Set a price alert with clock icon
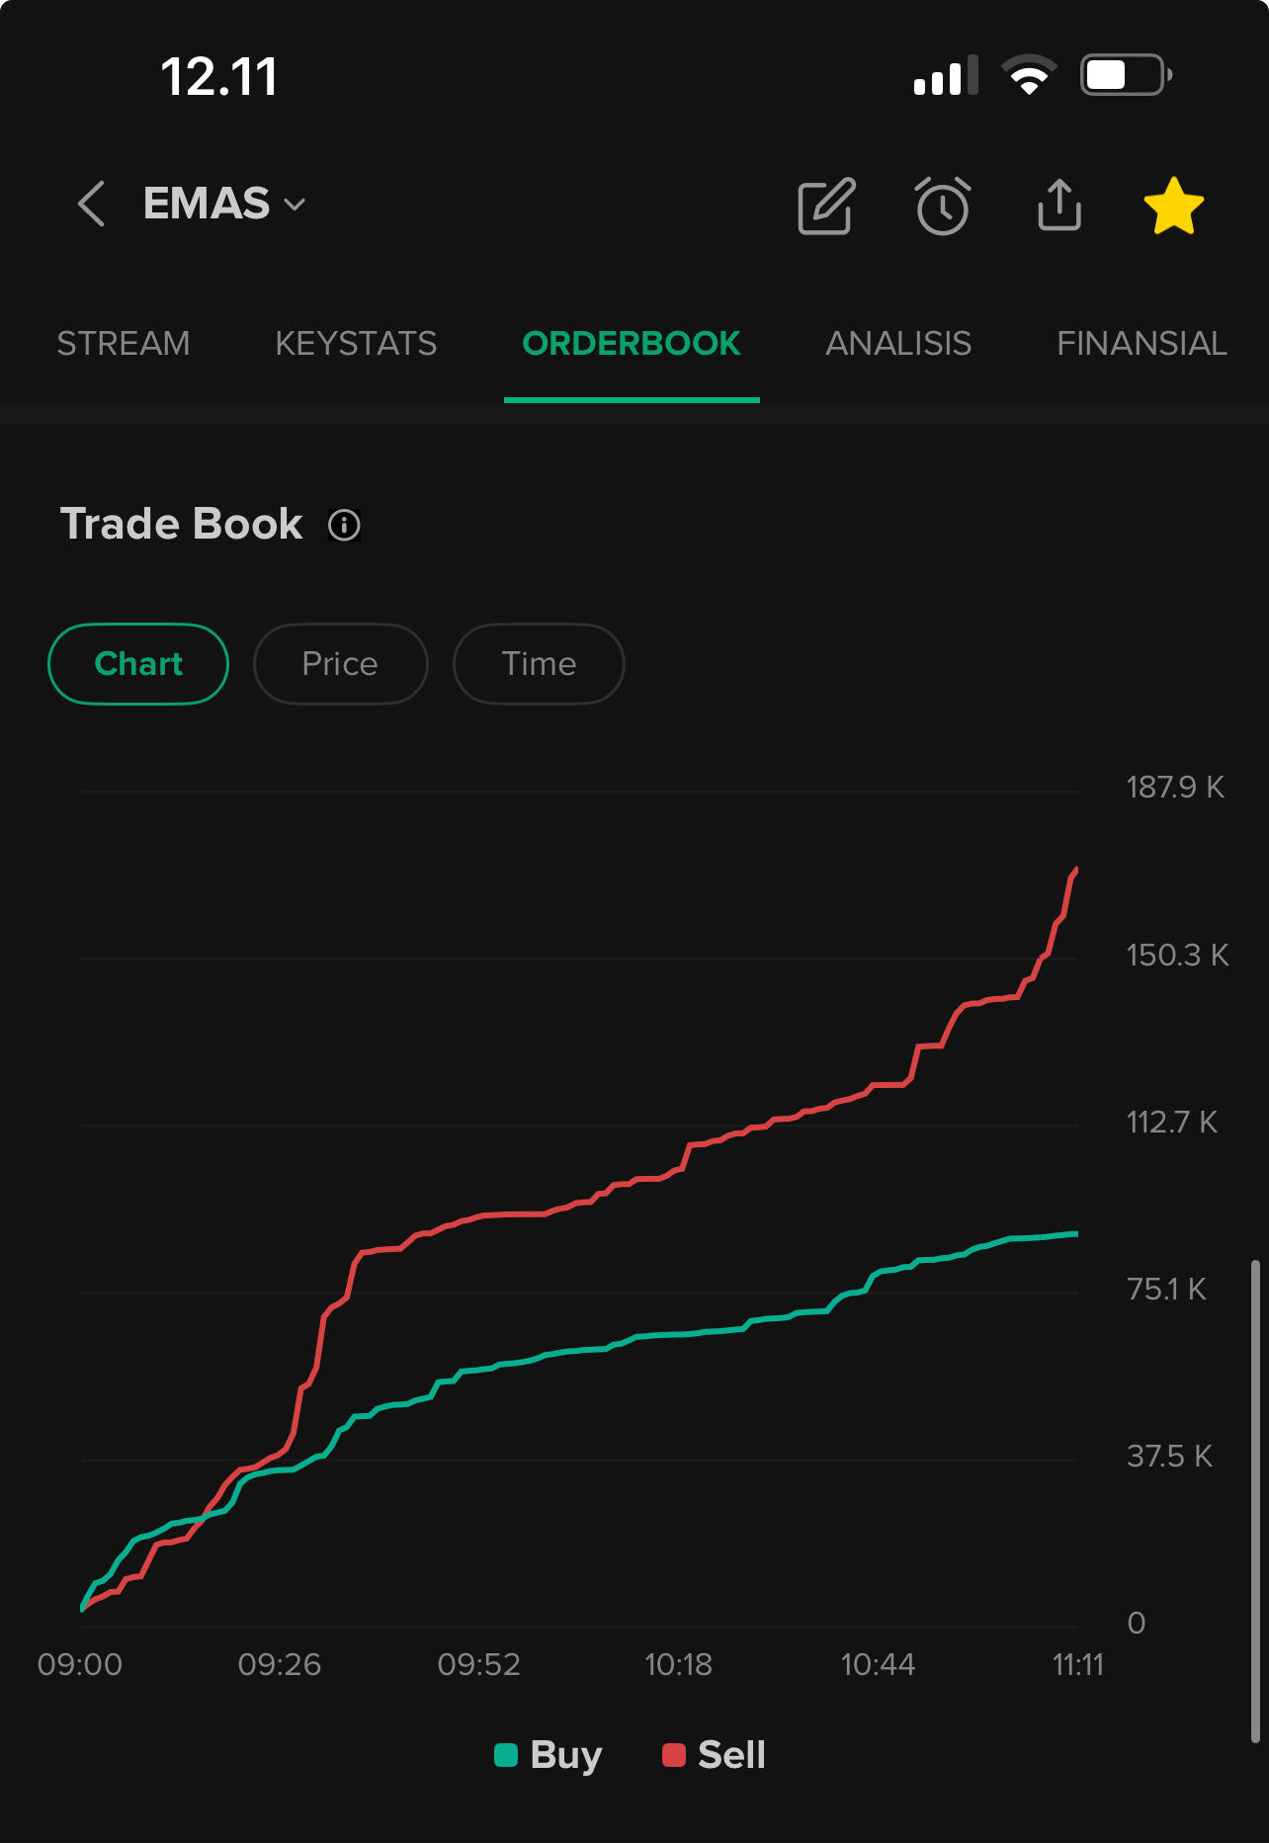 943,207
